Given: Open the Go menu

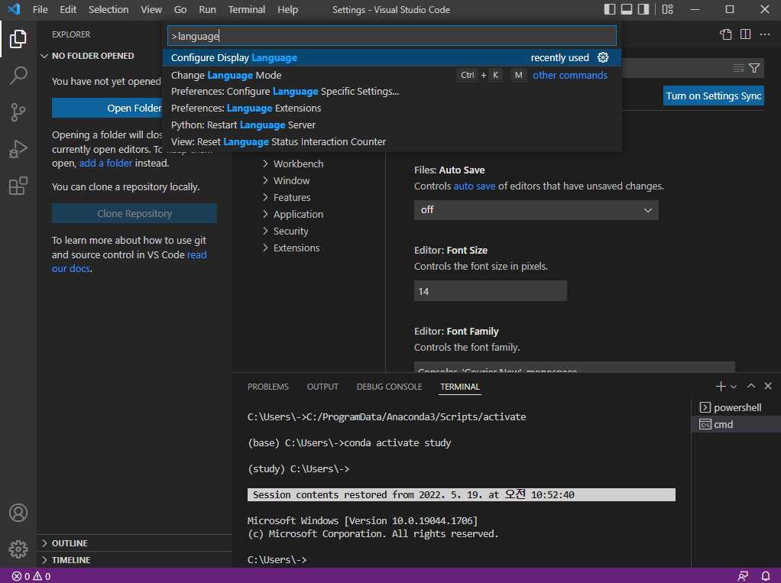Looking at the screenshot, I should tap(180, 9).
